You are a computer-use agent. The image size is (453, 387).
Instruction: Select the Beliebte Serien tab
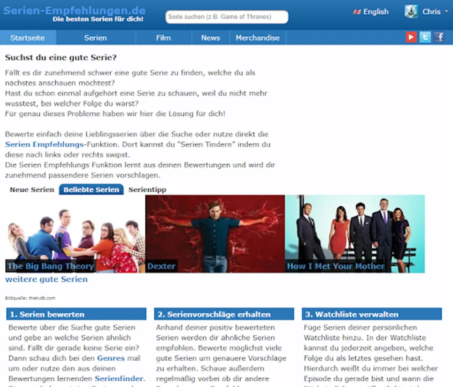[x=91, y=190]
